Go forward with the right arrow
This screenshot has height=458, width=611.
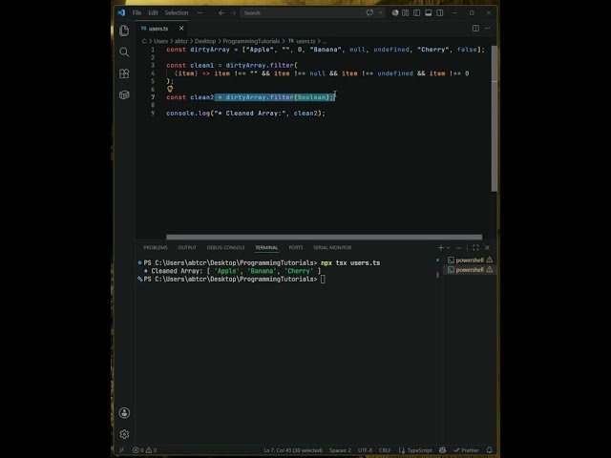click(x=233, y=12)
